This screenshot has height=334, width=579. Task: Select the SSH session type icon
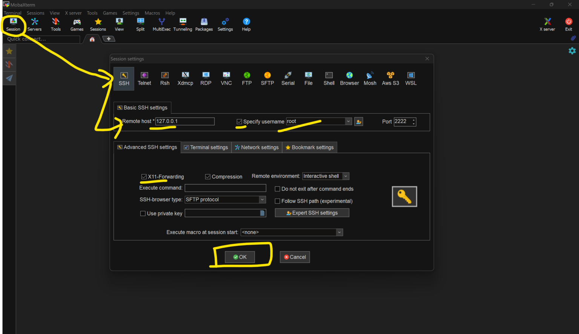tap(124, 78)
